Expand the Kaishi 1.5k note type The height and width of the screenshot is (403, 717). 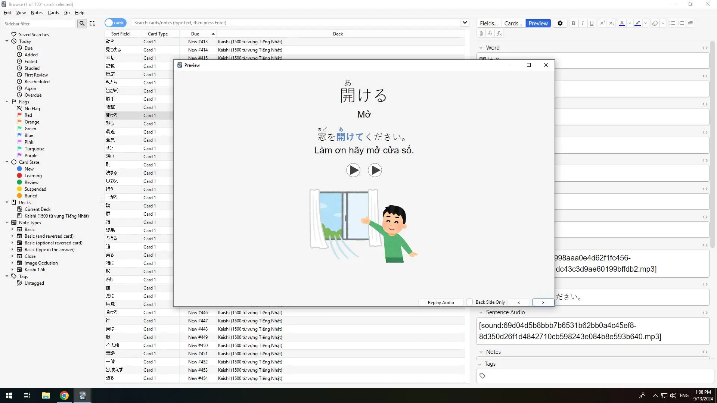pos(12,270)
